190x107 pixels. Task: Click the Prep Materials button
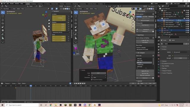tap(145, 25)
